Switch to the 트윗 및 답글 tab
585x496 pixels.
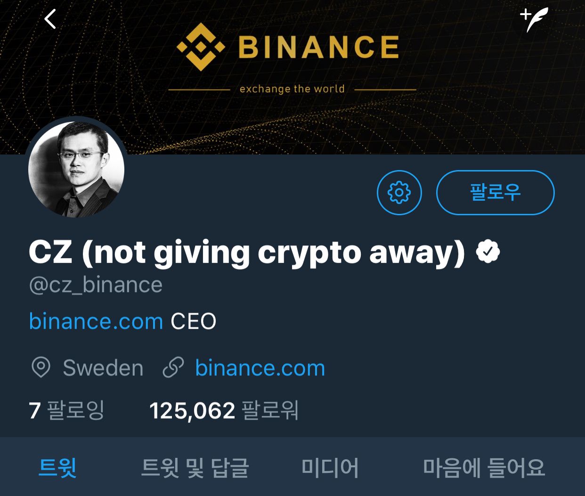coord(195,467)
